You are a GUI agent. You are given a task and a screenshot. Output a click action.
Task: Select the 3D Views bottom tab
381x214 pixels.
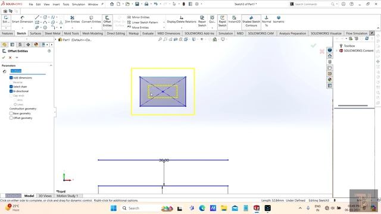click(45, 196)
